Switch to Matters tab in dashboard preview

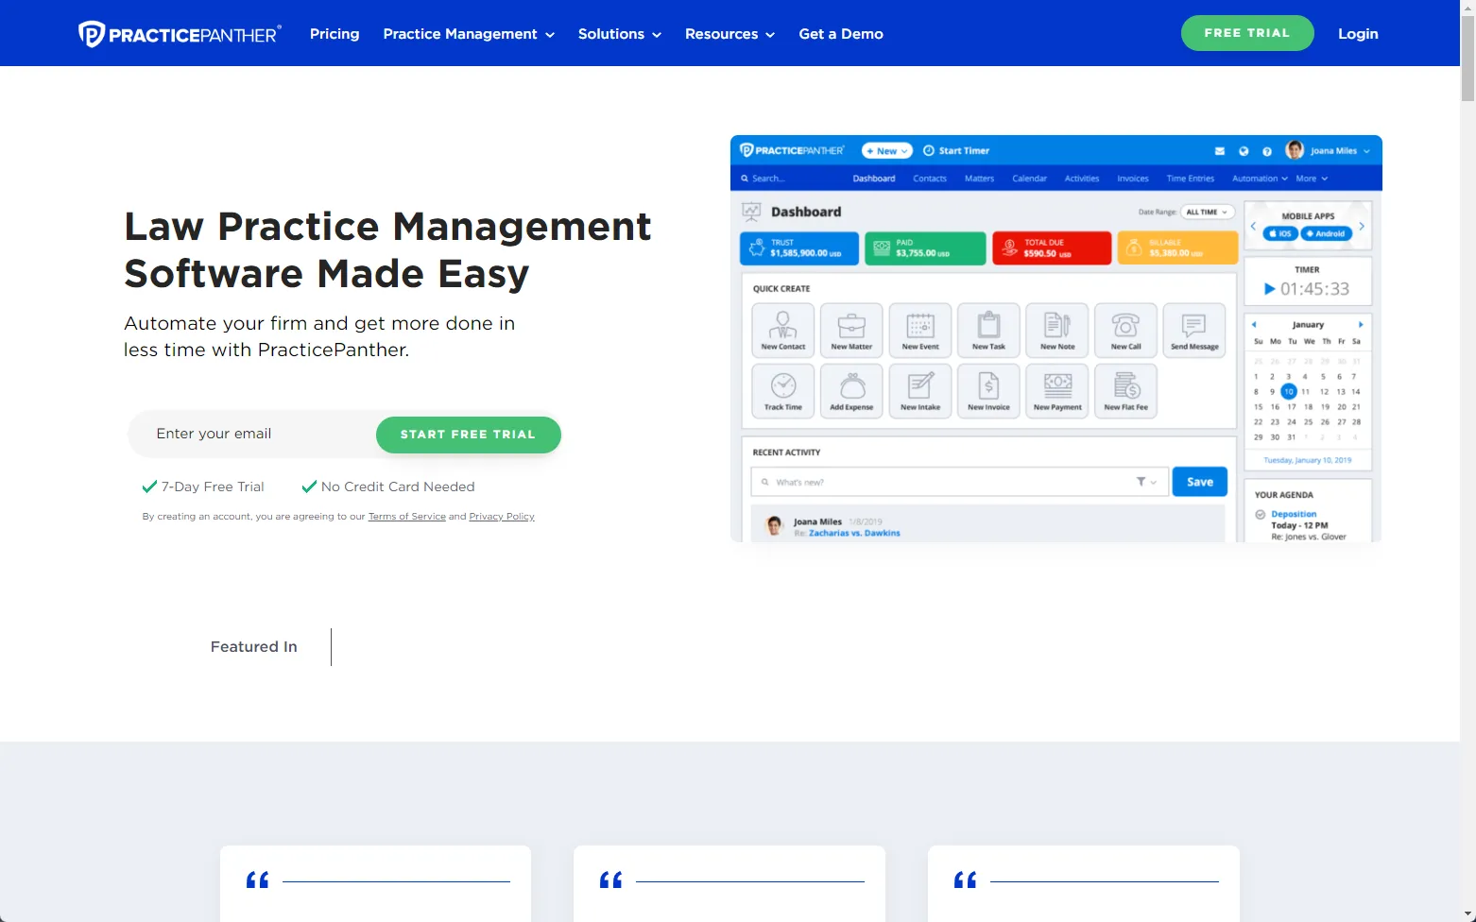pos(979,179)
